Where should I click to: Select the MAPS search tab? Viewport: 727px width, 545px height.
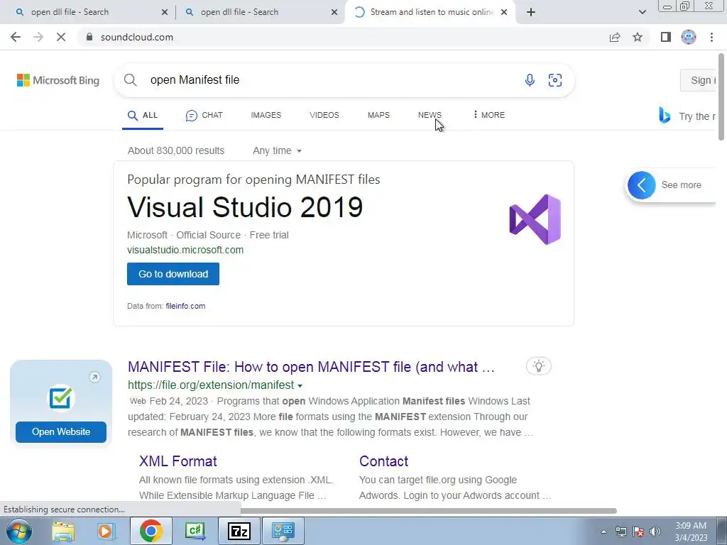(378, 115)
